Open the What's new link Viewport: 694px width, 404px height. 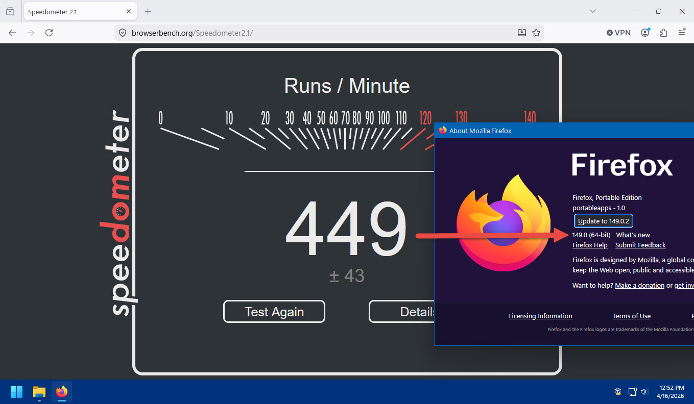click(x=633, y=235)
